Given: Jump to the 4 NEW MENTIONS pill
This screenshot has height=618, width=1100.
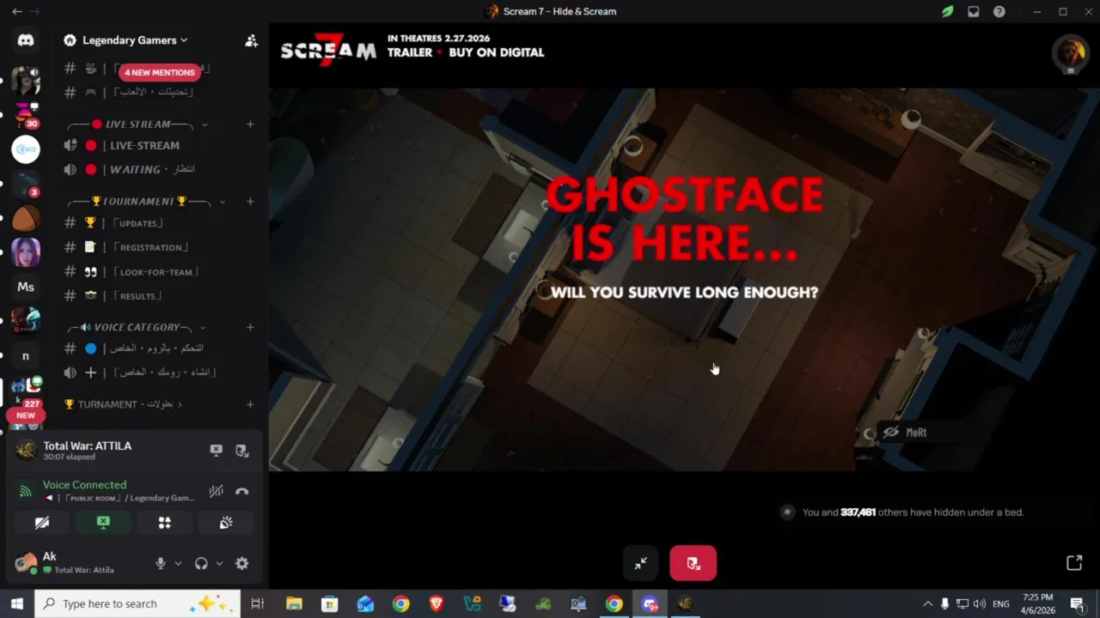Looking at the screenshot, I should pos(160,72).
